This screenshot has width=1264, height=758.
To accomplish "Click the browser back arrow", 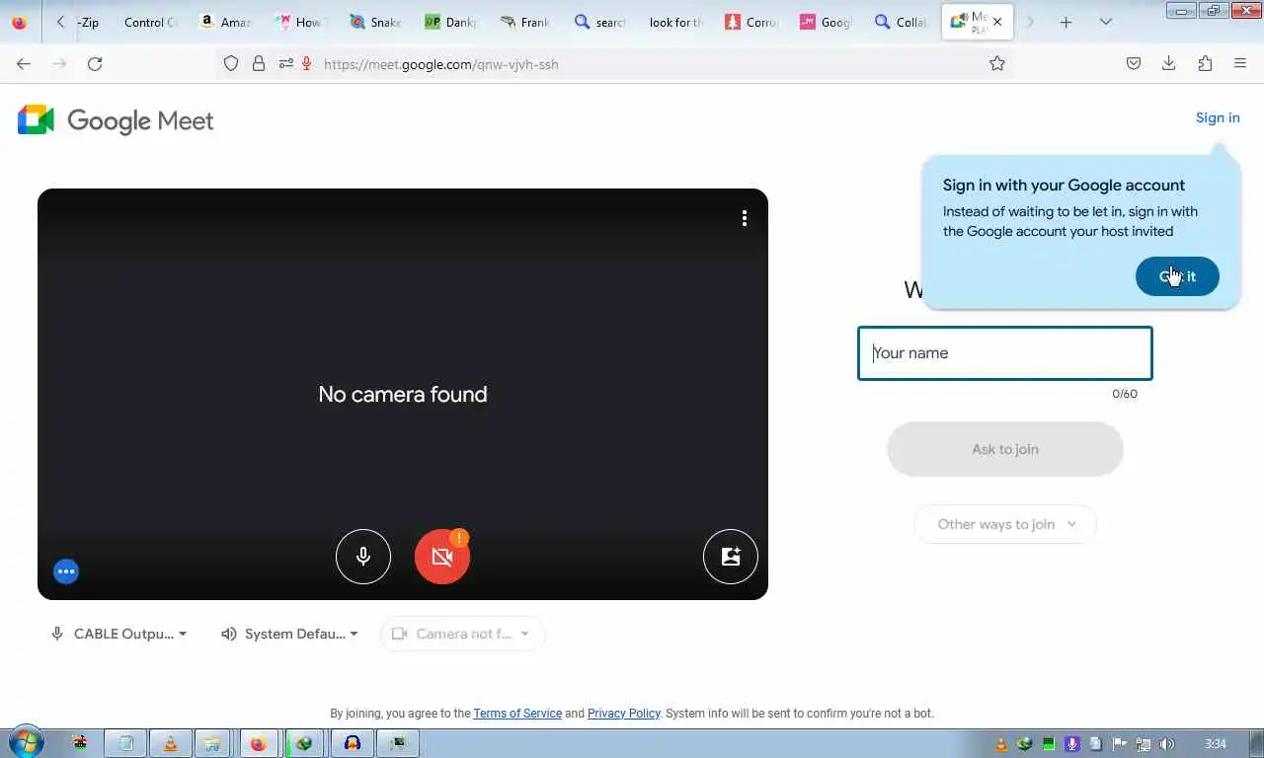I will [x=24, y=64].
